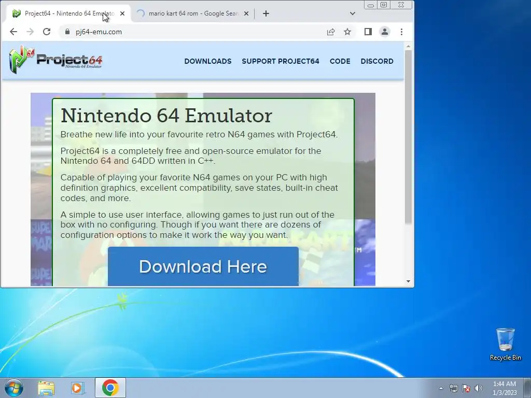Viewport: 531px width, 398px height.
Task: Bookmark this tab with the star icon
Action: coord(347,32)
